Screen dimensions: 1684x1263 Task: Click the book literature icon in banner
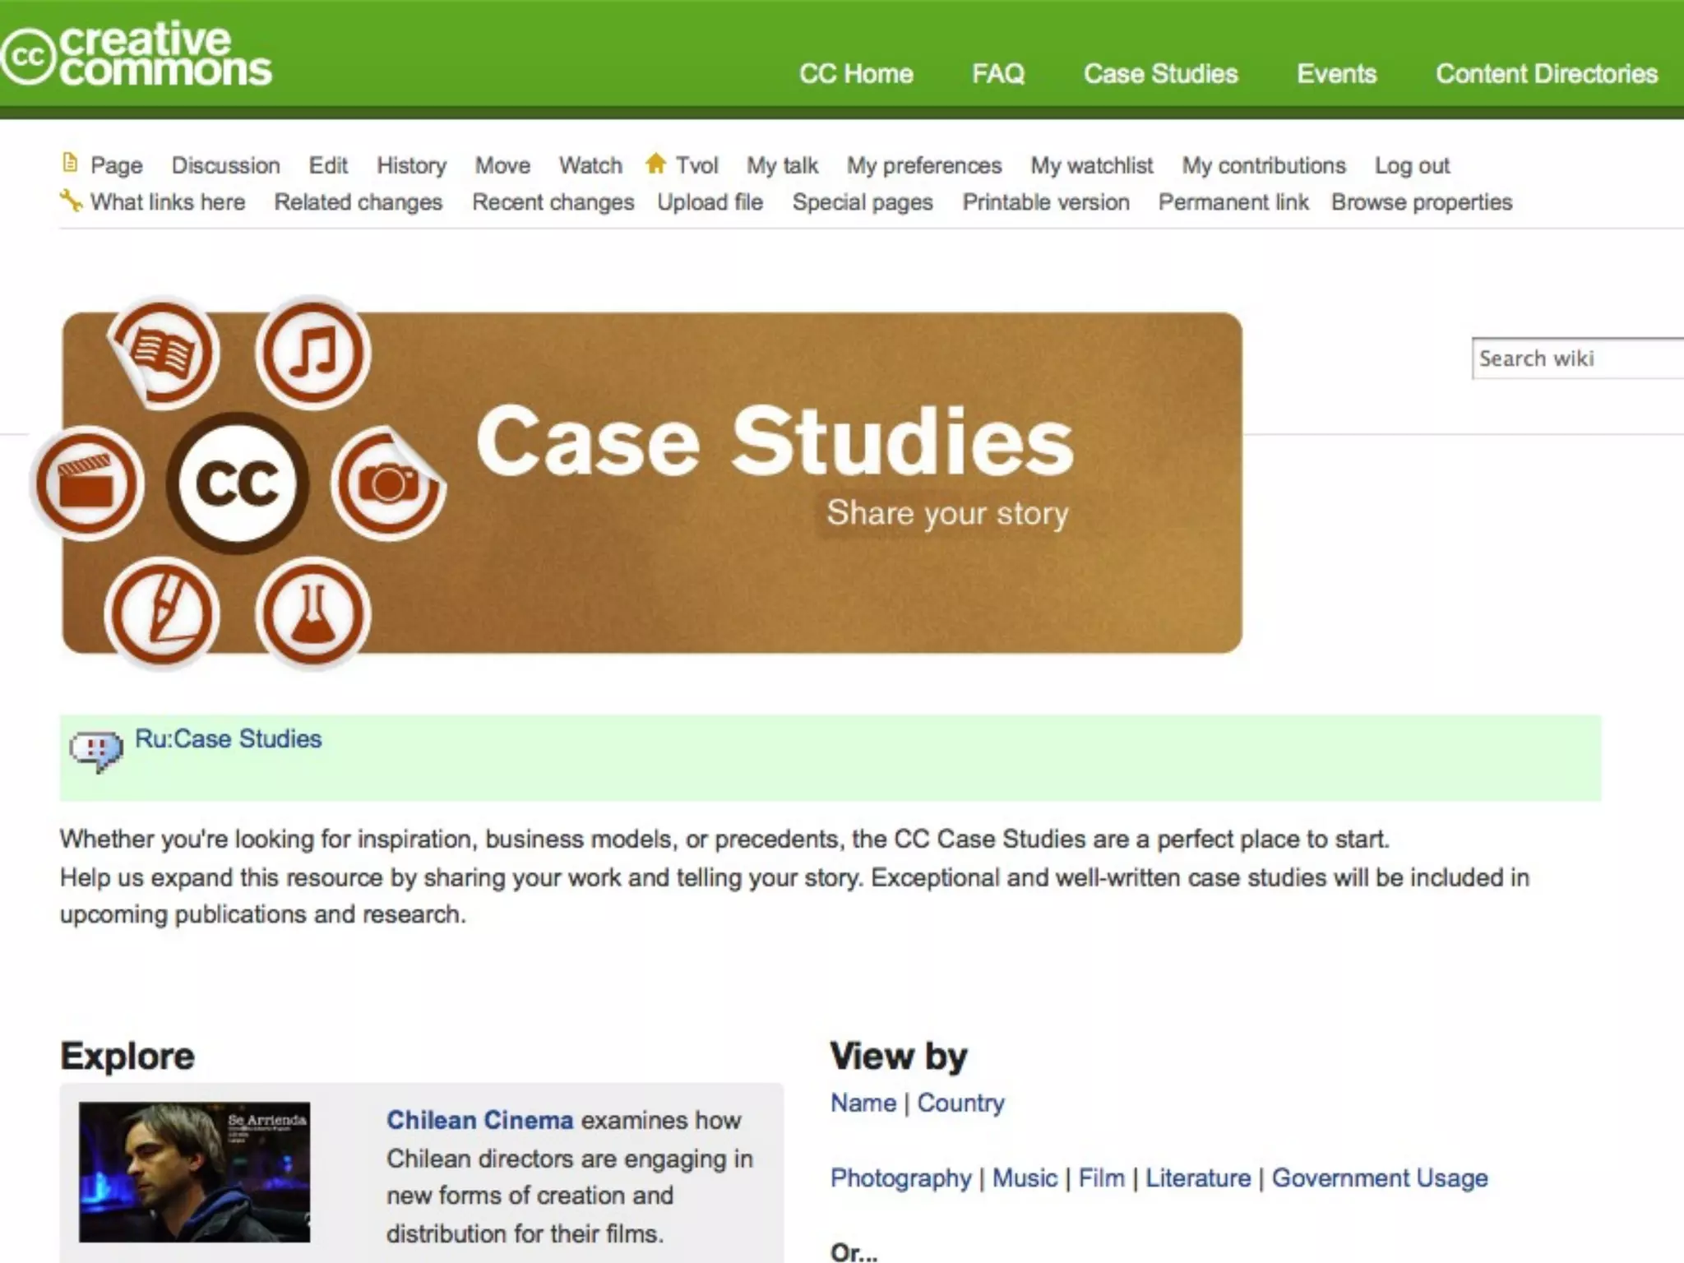pyautogui.click(x=164, y=354)
